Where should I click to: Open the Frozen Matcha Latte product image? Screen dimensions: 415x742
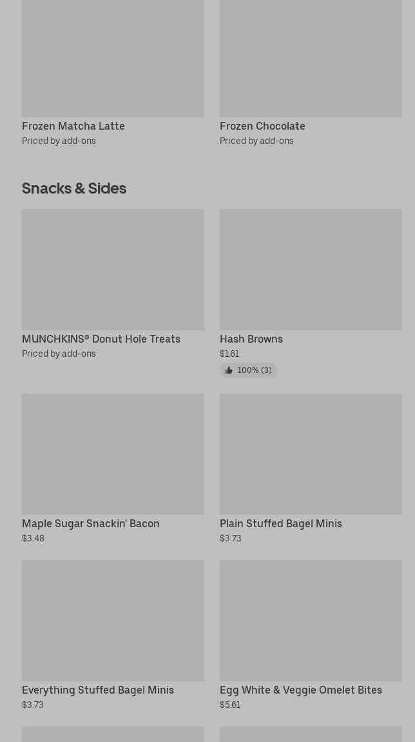point(113,58)
